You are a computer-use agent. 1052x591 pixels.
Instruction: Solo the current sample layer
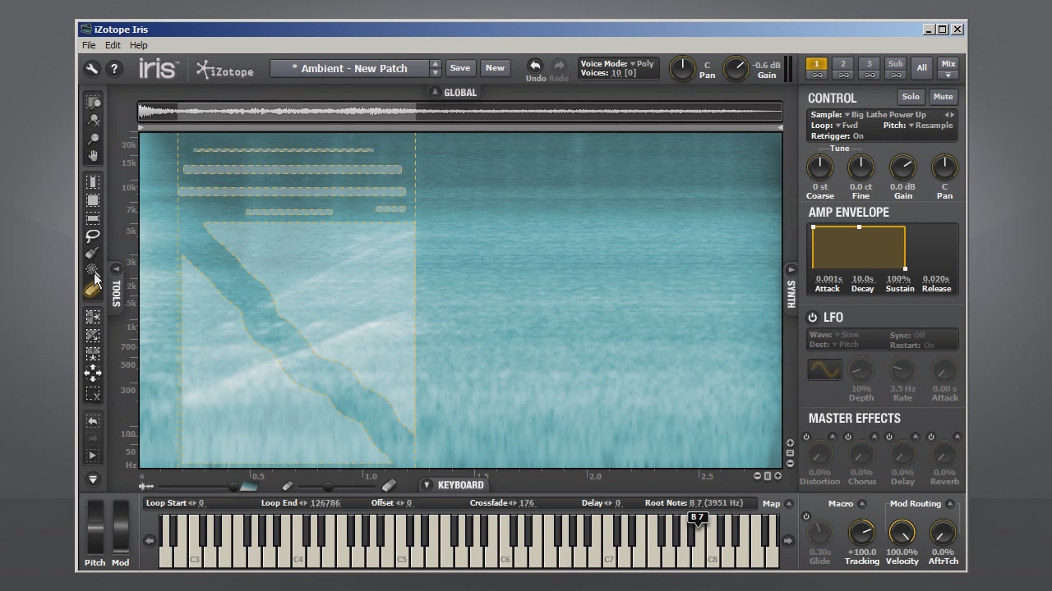click(x=911, y=97)
